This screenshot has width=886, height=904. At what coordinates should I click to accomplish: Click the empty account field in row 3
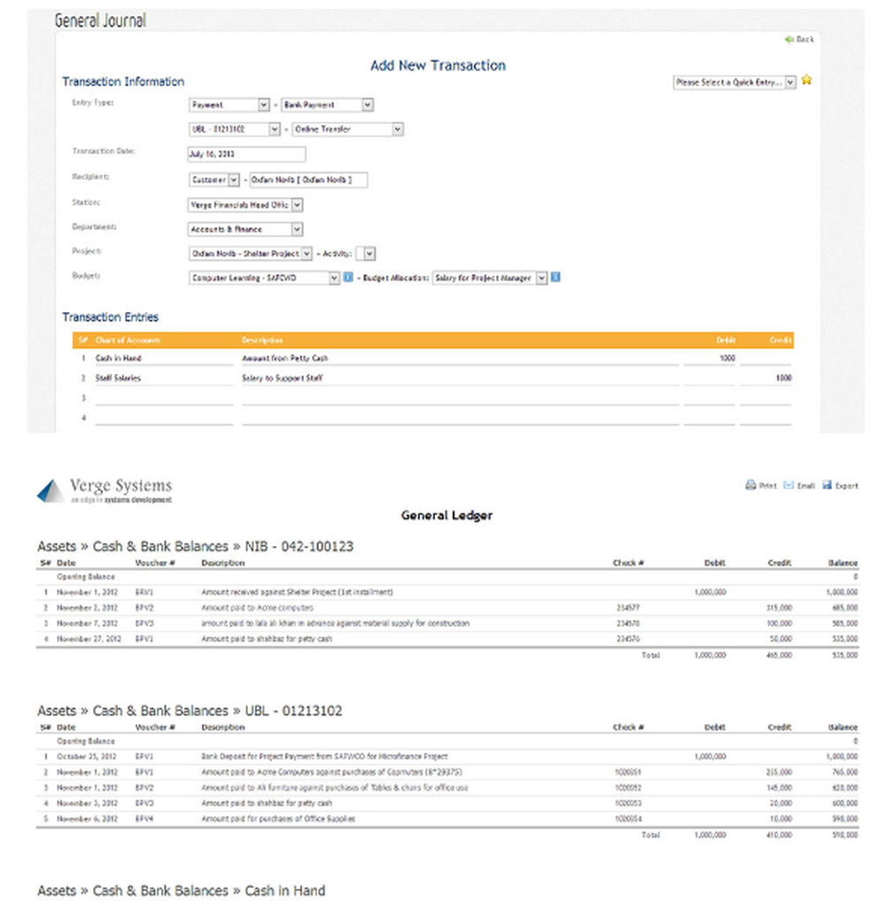(164, 398)
